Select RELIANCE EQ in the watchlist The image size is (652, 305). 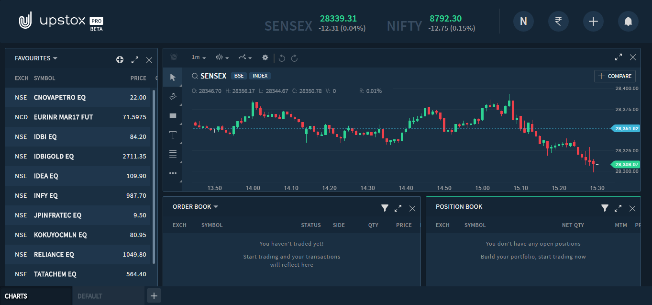(54, 254)
